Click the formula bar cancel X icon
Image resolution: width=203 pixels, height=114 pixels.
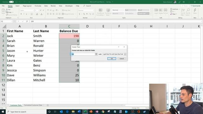[18, 21]
